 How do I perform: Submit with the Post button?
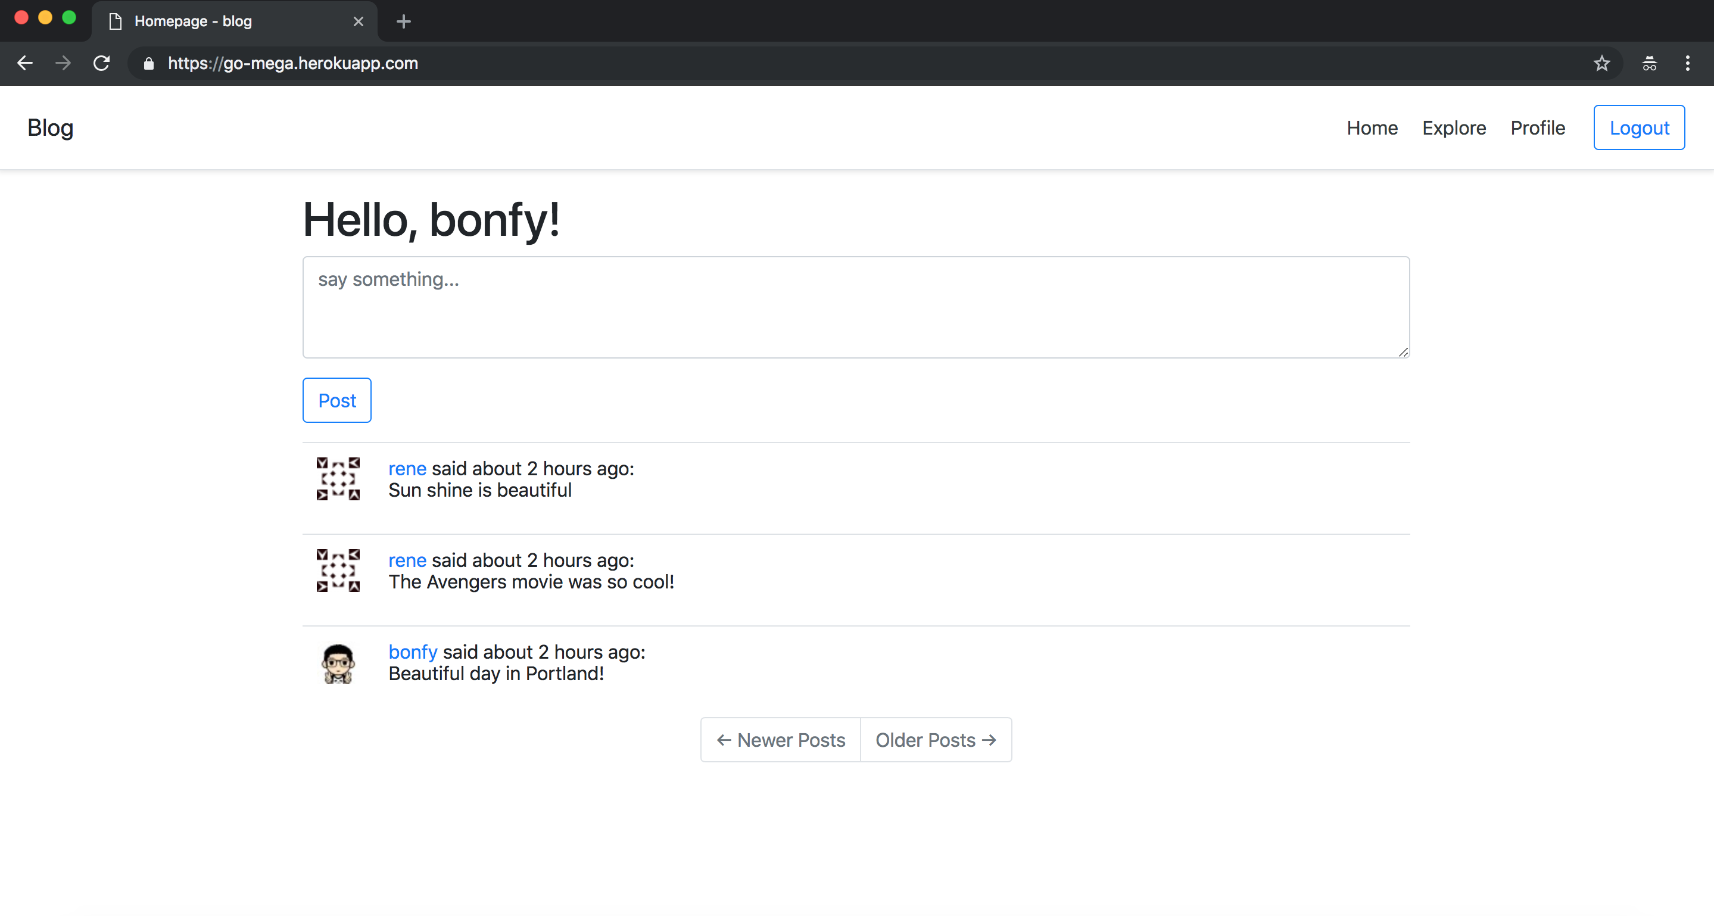tap(336, 400)
